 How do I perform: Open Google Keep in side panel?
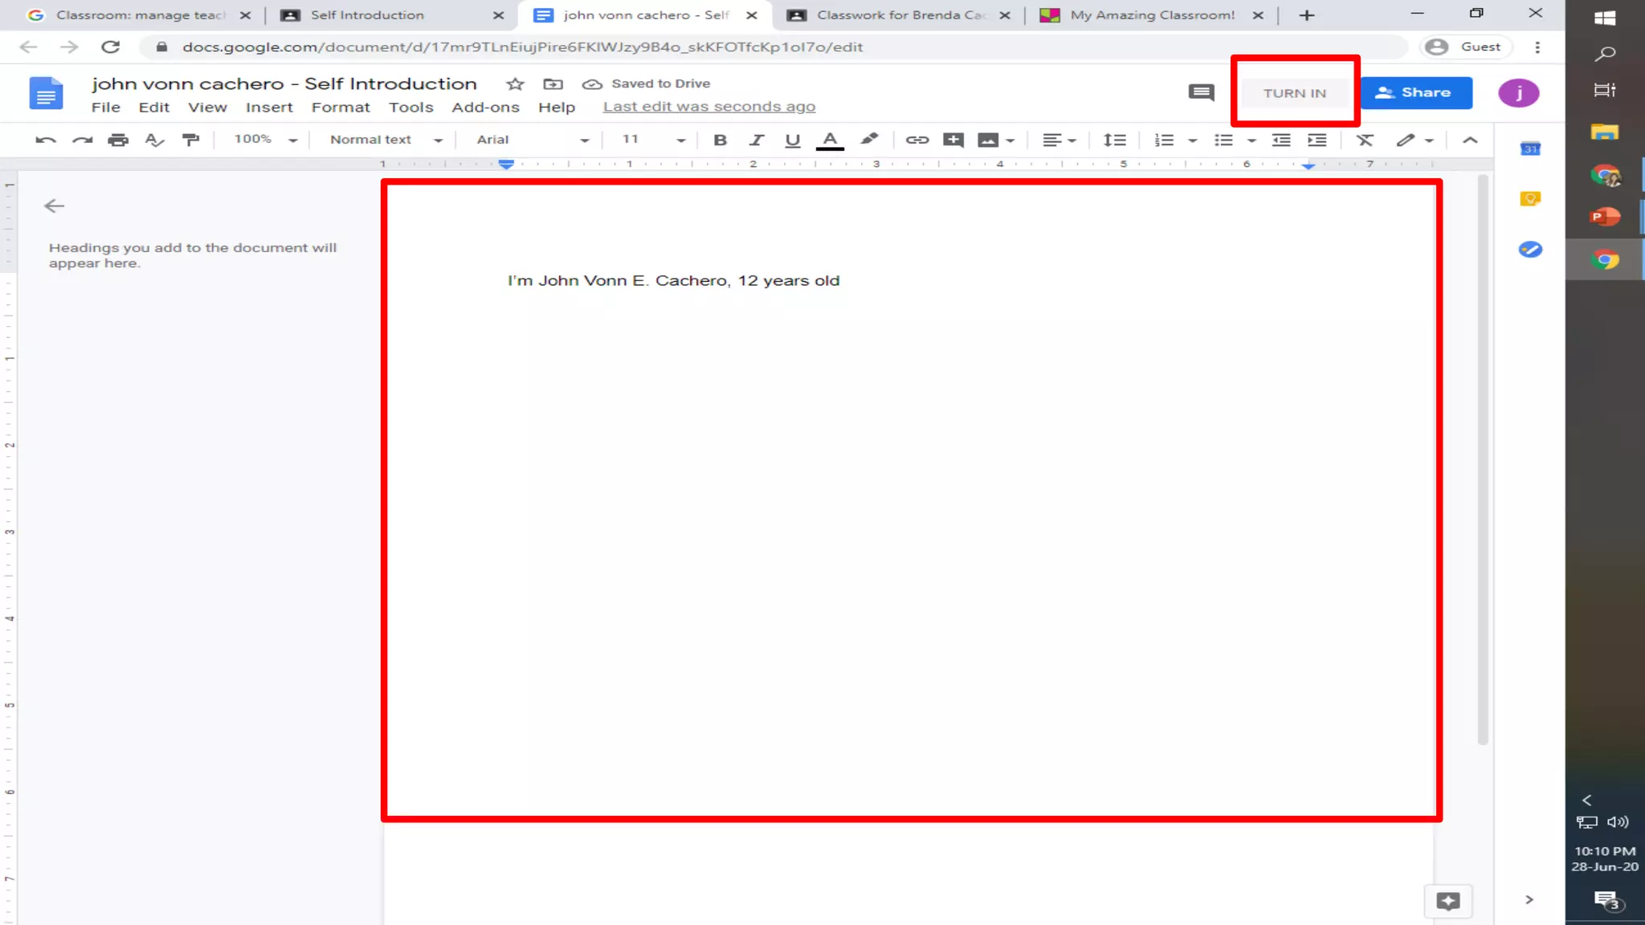pos(1530,198)
